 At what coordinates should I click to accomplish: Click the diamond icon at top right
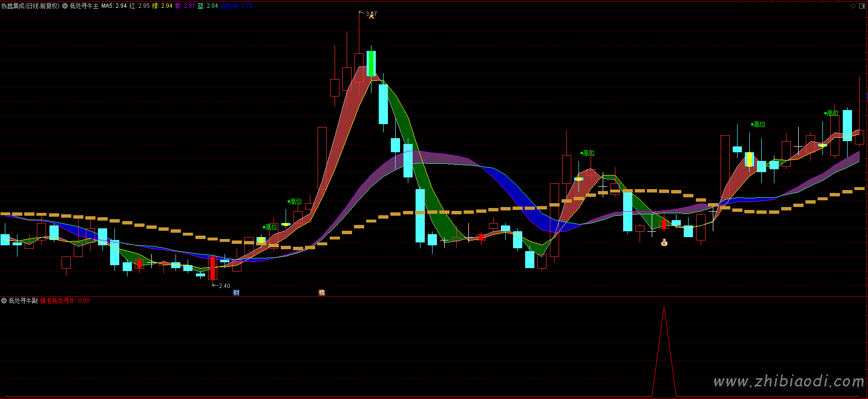853,6
